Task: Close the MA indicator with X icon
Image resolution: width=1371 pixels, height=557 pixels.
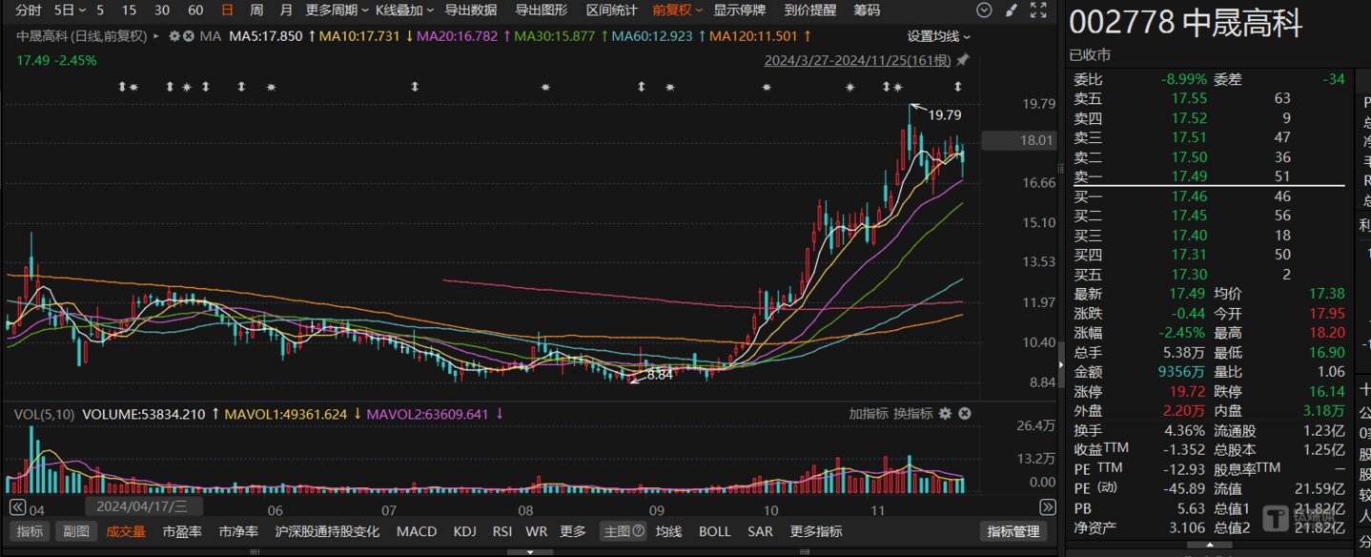Action: click(x=189, y=36)
